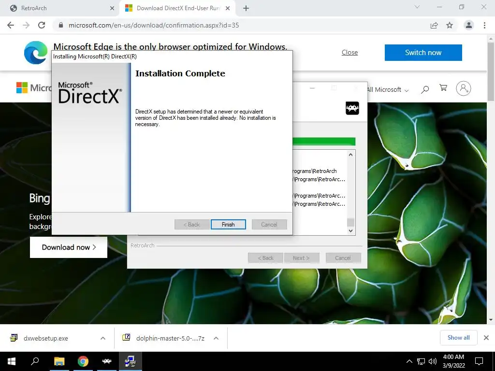Click the taskbar clock showing 4:00 AM
Image resolution: width=495 pixels, height=371 pixels.
453,361
